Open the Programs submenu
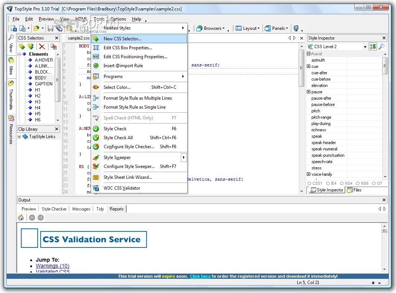Image resolution: width=396 pixels, height=293 pixels. [139, 77]
